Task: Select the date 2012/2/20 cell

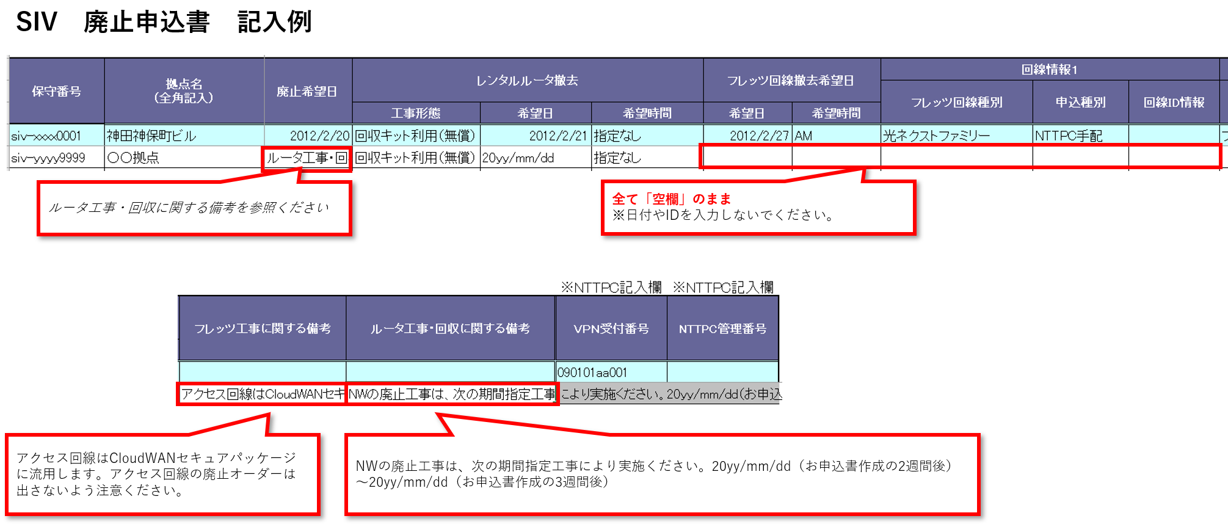Action: point(308,136)
